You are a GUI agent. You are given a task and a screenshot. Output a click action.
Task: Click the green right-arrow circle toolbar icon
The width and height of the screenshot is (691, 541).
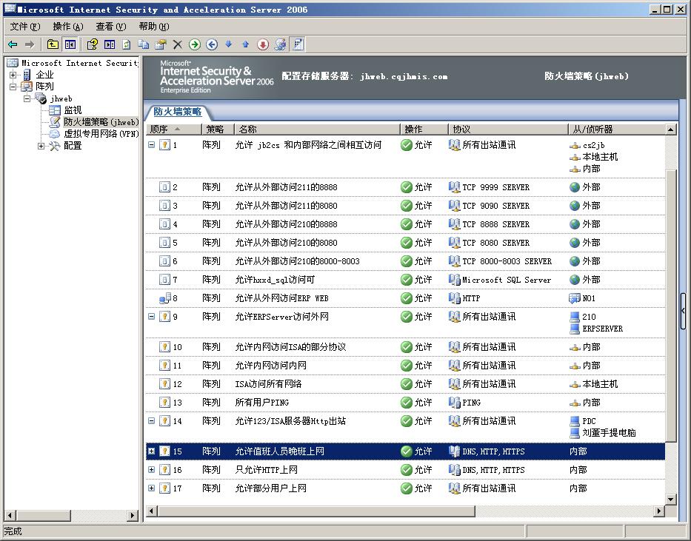point(194,44)
